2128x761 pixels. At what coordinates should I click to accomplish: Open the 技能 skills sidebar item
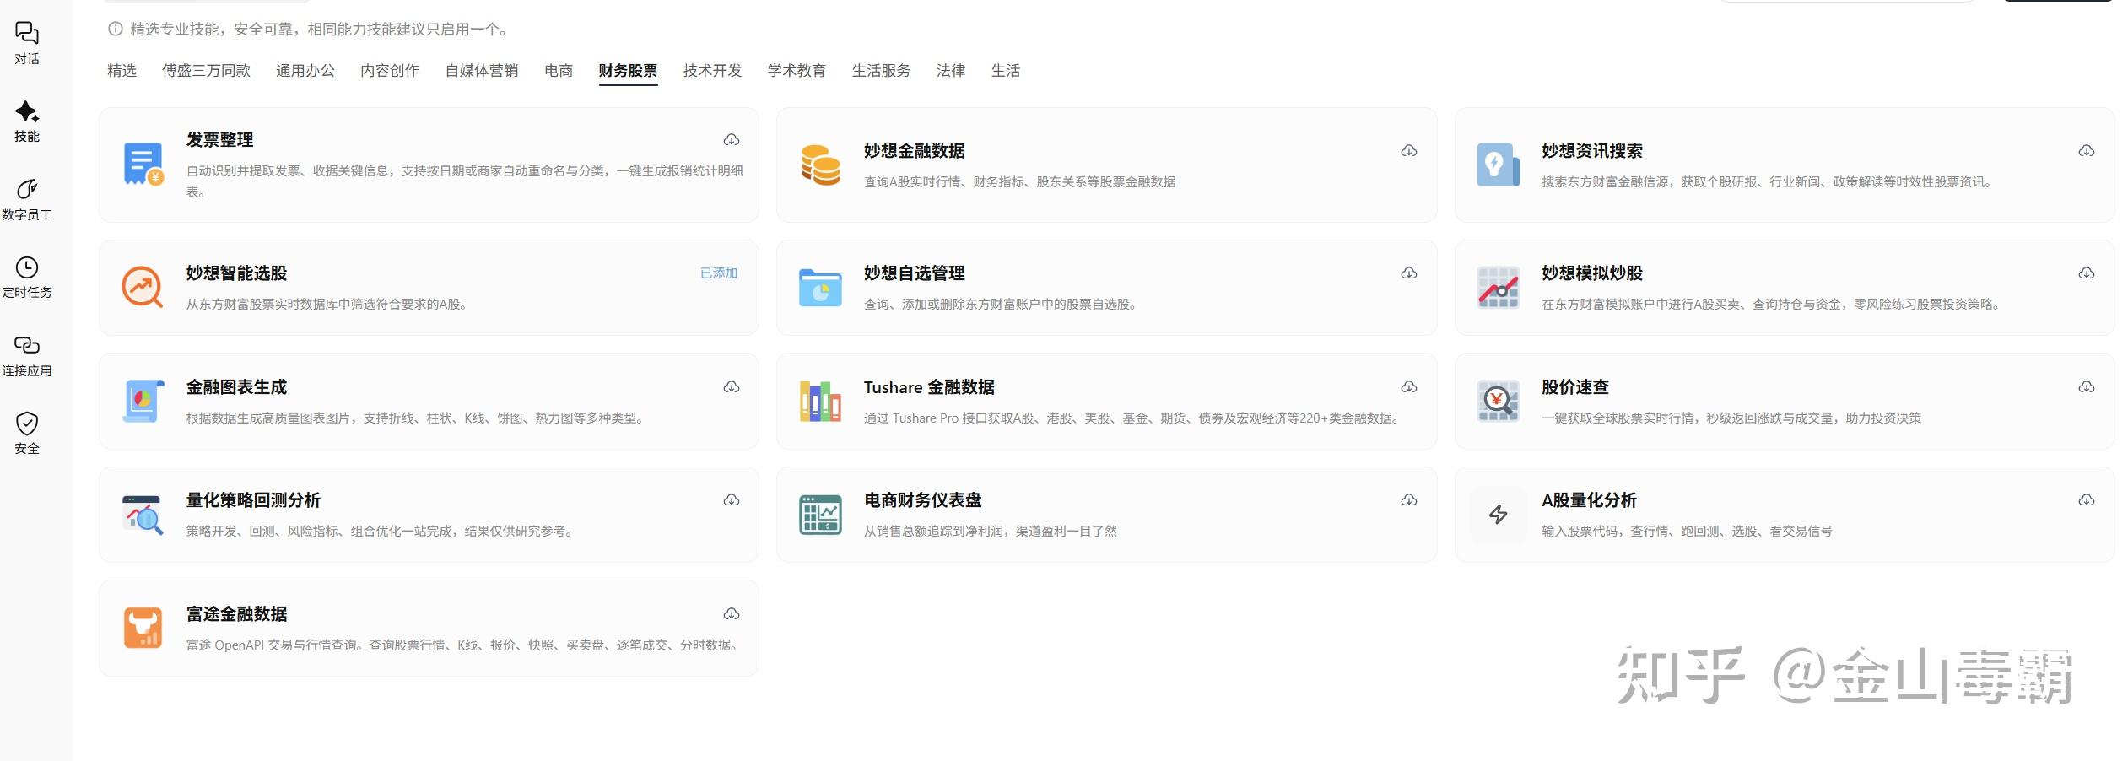tap(27, 121)
